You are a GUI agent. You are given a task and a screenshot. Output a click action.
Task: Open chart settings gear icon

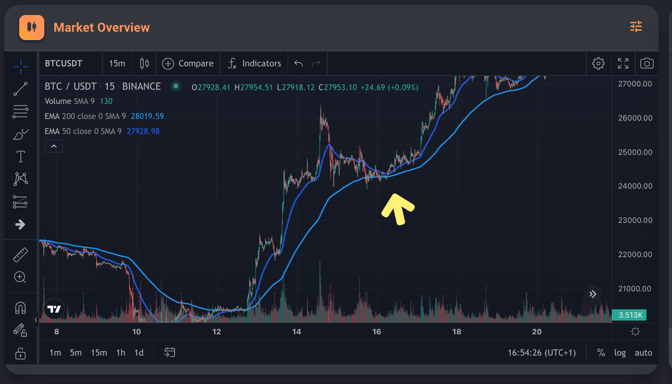[598, 63]
